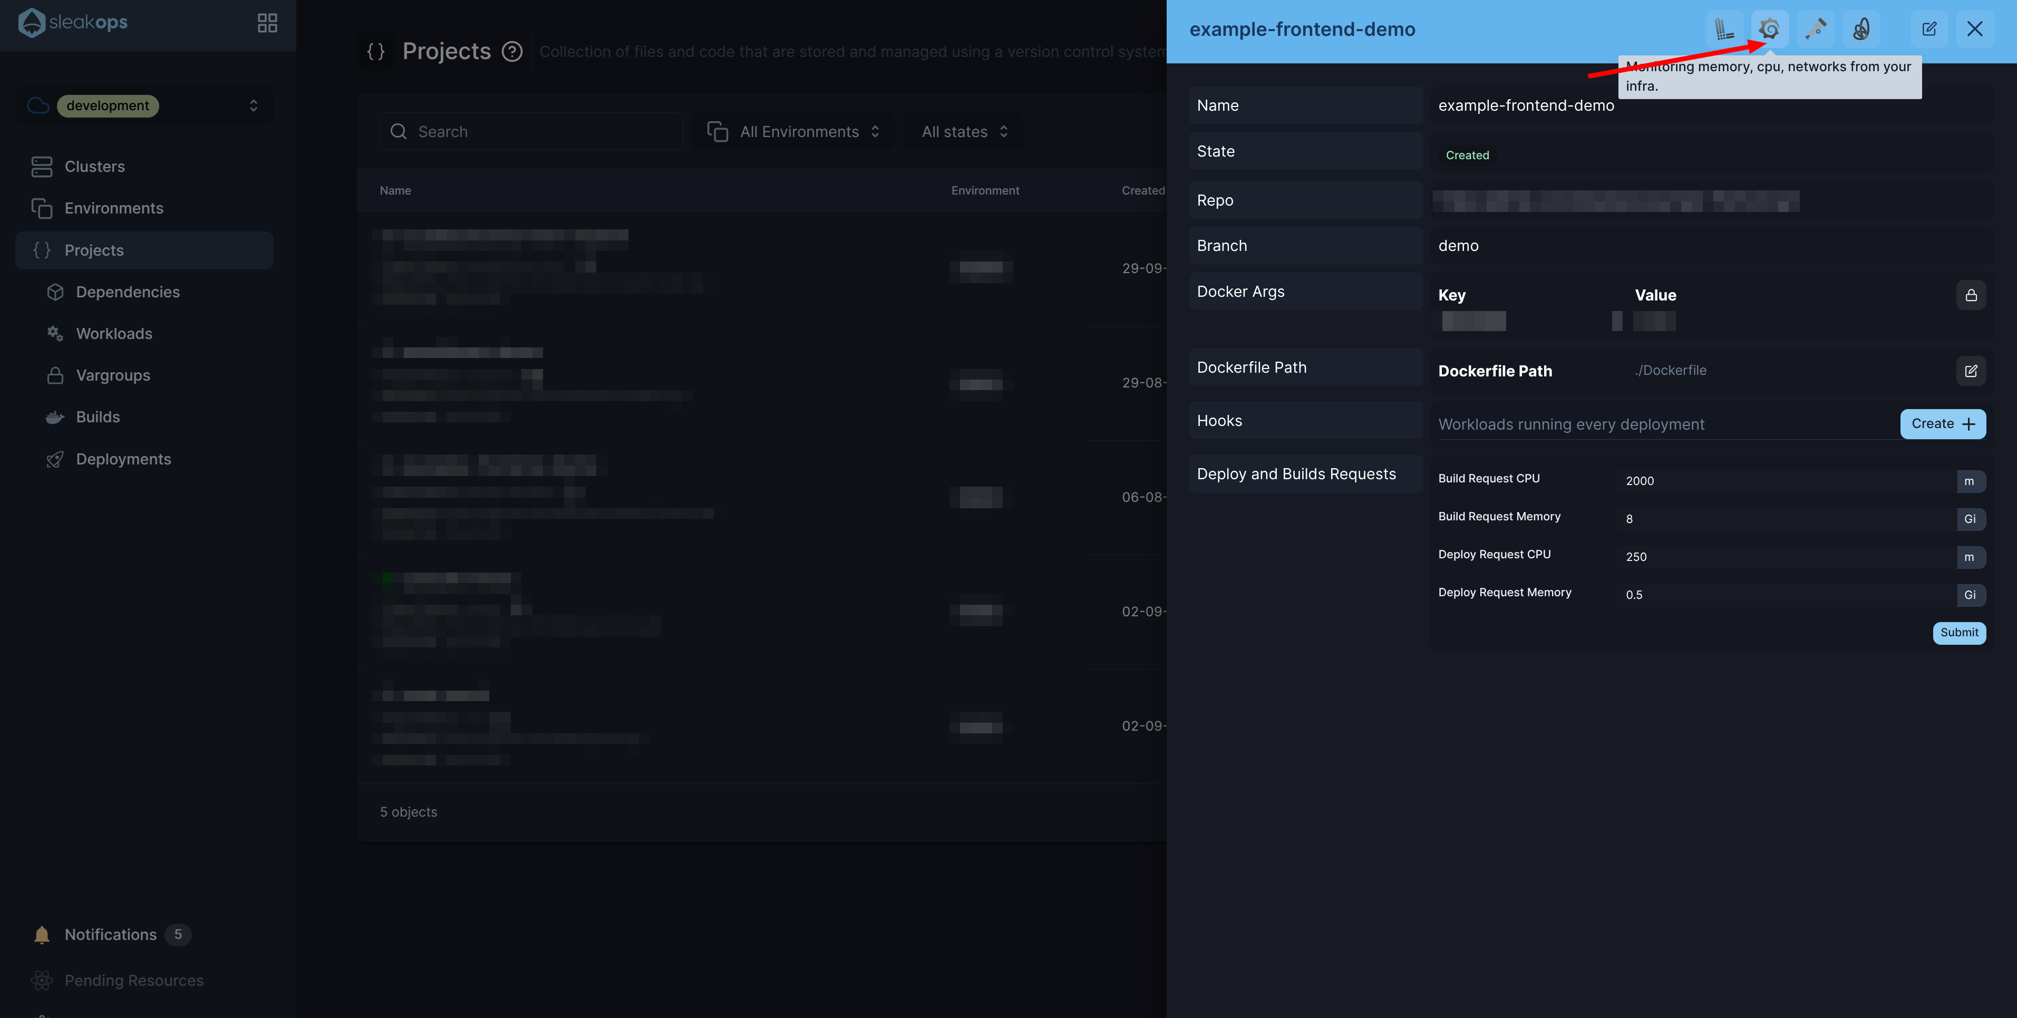2017x1018 pixels.
Task: Unlock Docker Args with lock icon
Action: coord(1971,295)
